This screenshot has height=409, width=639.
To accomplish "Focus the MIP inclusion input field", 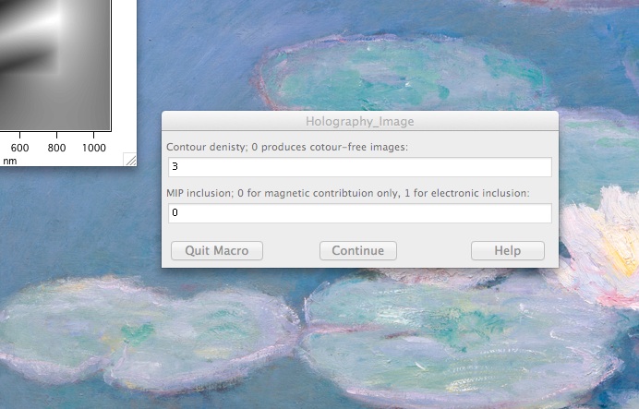I will point(360,213).
